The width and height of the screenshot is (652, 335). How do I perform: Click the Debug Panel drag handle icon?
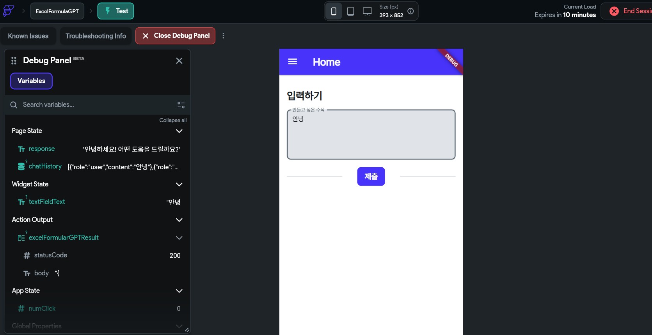(14, 60)
